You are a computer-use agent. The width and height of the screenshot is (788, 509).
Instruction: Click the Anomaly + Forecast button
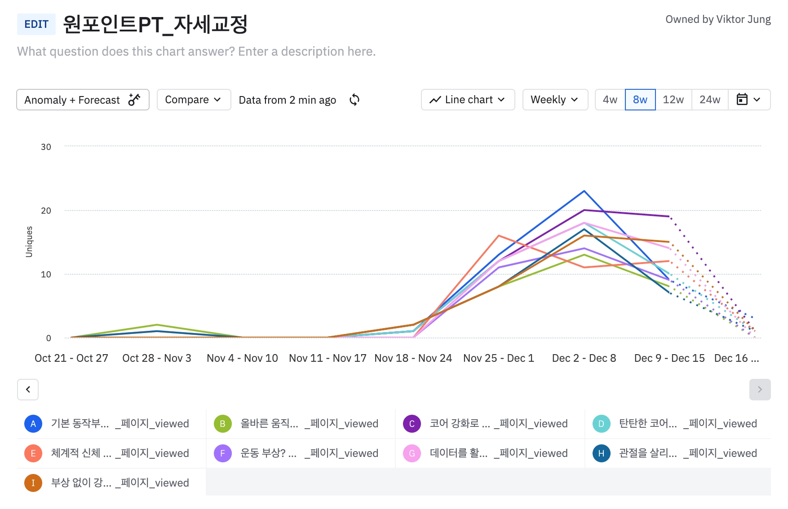83,100
